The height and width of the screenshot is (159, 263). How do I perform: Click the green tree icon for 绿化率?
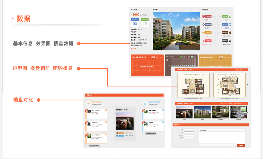230,17
